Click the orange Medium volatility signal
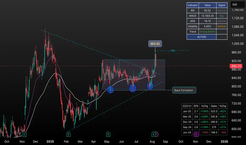Viewport: 246px width, 145px height. pos(222,26)
